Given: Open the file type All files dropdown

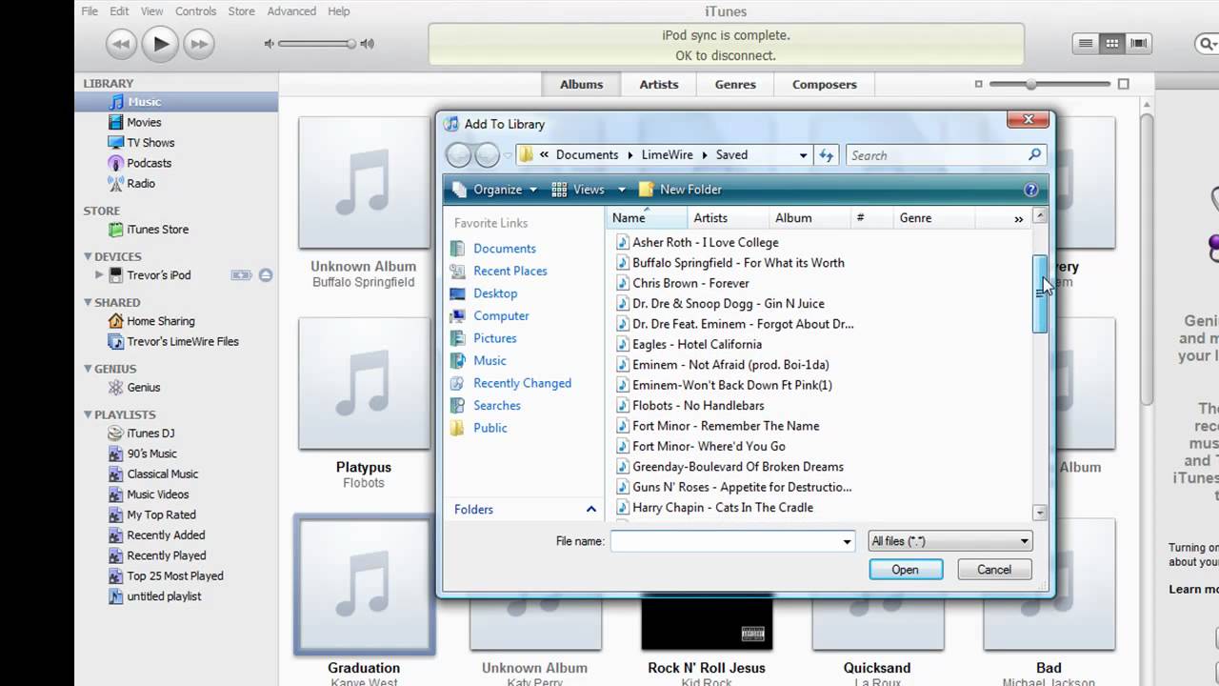Looking at the screenshot, I should pos(950,541).
